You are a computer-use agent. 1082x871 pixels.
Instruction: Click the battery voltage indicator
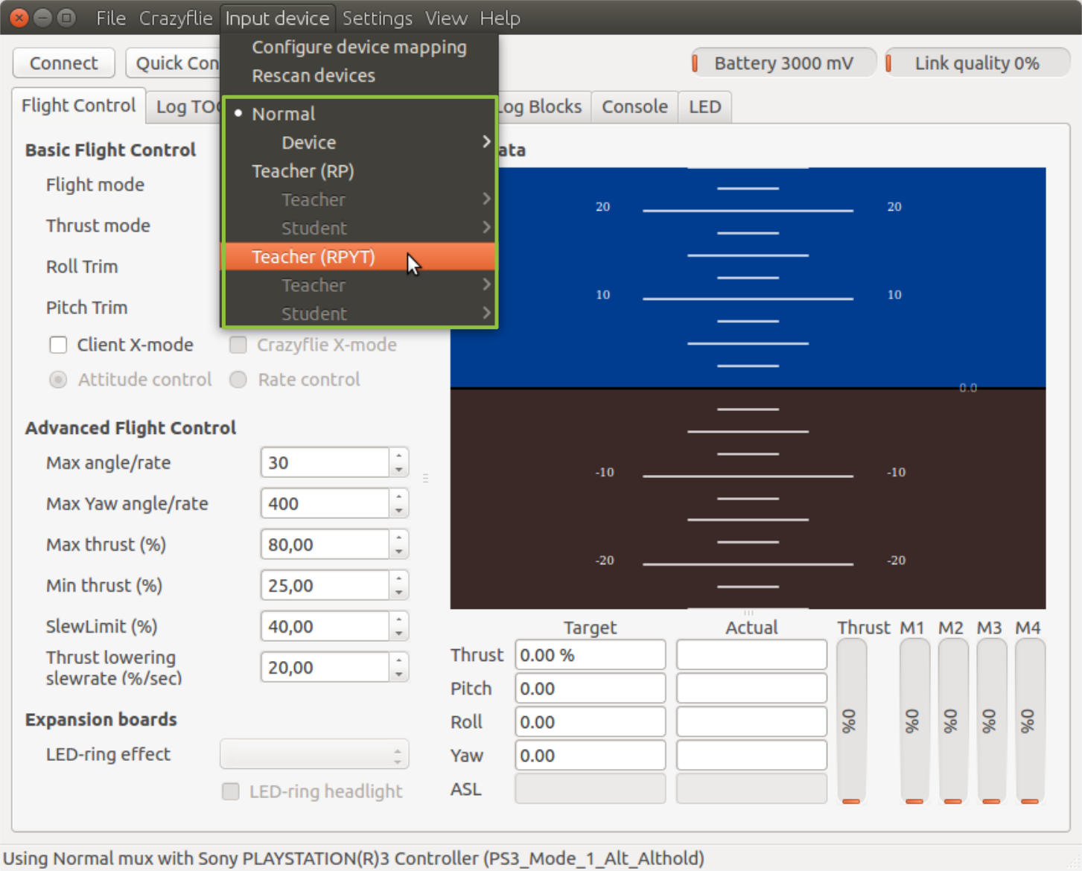[783, 63]
